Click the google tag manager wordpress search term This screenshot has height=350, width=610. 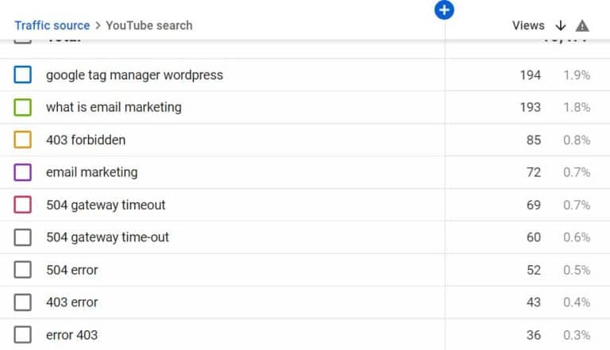(x=134, y=75)
